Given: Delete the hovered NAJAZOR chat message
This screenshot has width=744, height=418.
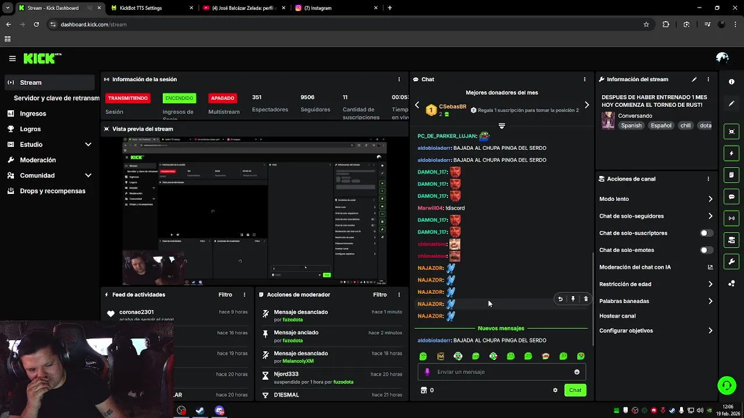Looking at the screenshot, I should [586, 299].
